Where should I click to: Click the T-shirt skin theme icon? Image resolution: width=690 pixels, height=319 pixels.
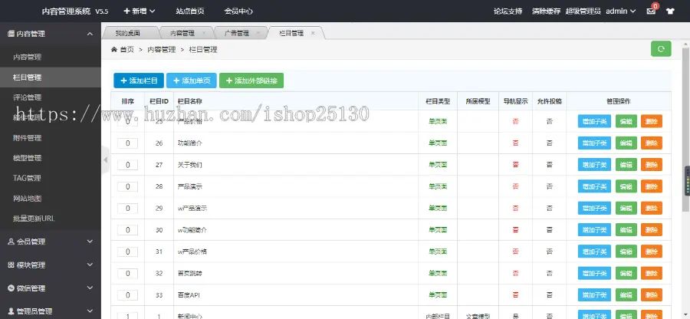pos(670,12)
